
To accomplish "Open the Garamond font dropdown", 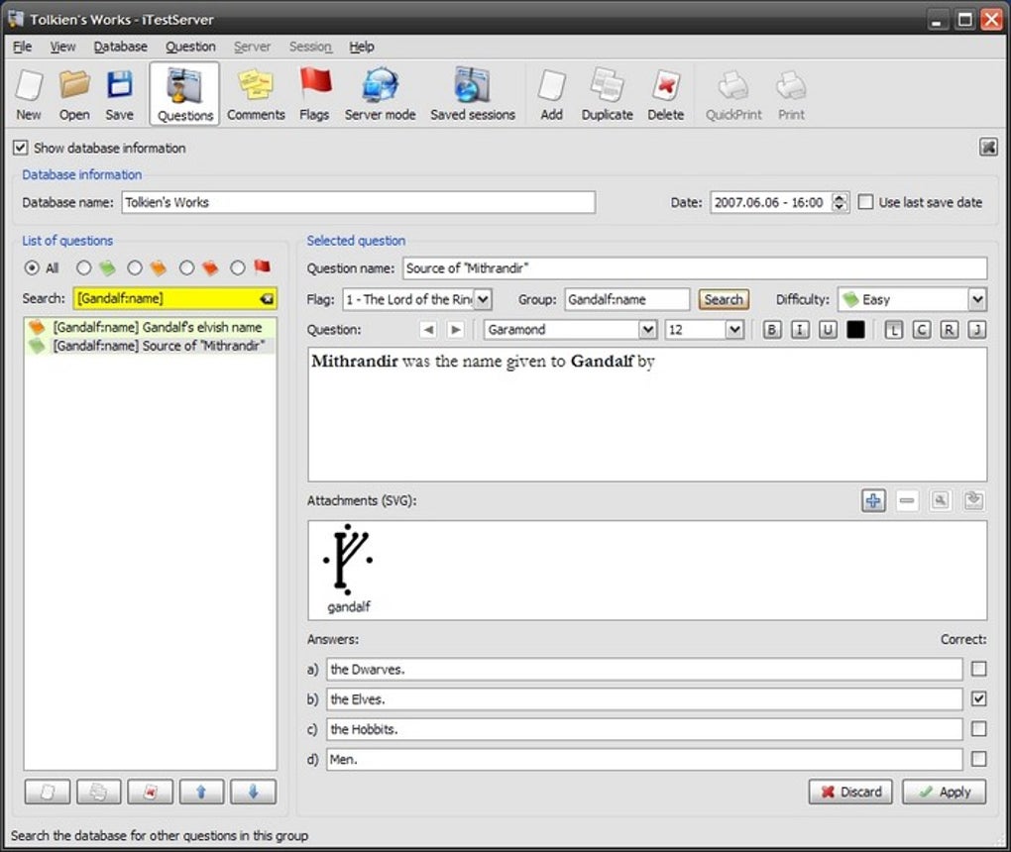I will [x=648, y=330].
